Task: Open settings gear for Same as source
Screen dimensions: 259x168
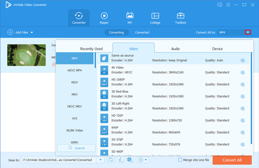Action: [242, 60]
